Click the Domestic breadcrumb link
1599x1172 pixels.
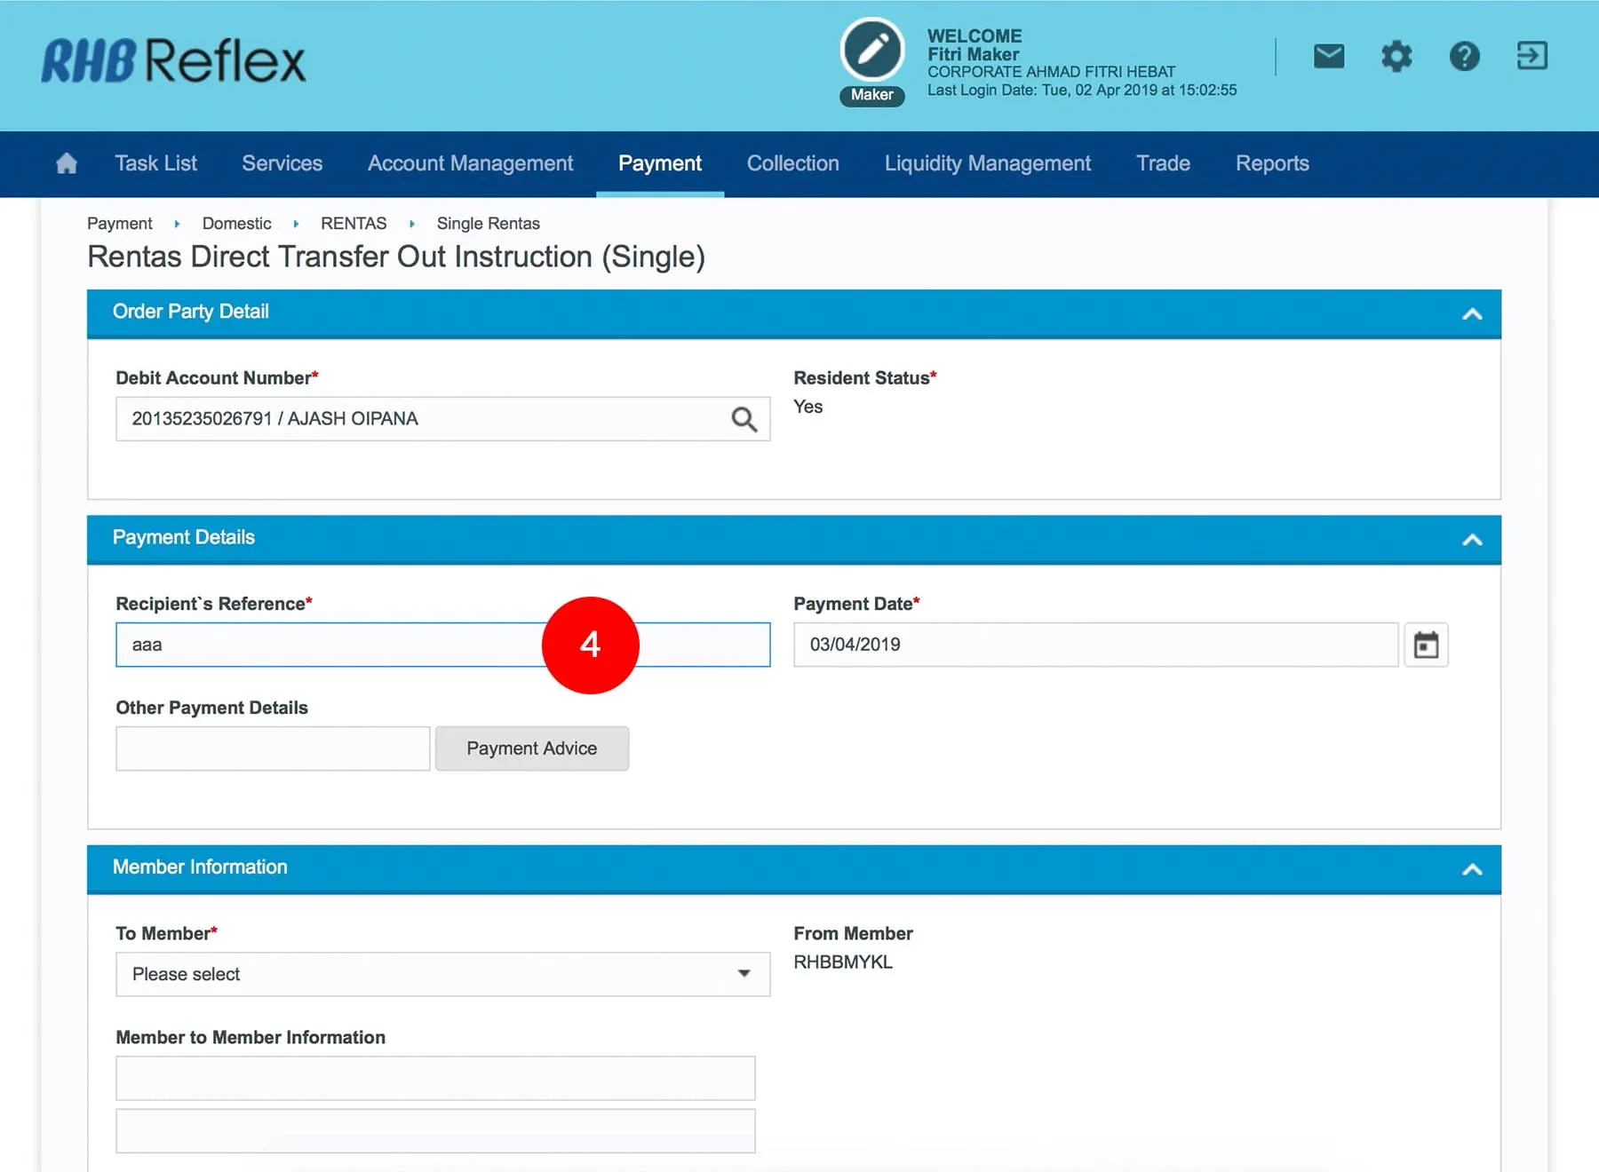coord(236,224)
